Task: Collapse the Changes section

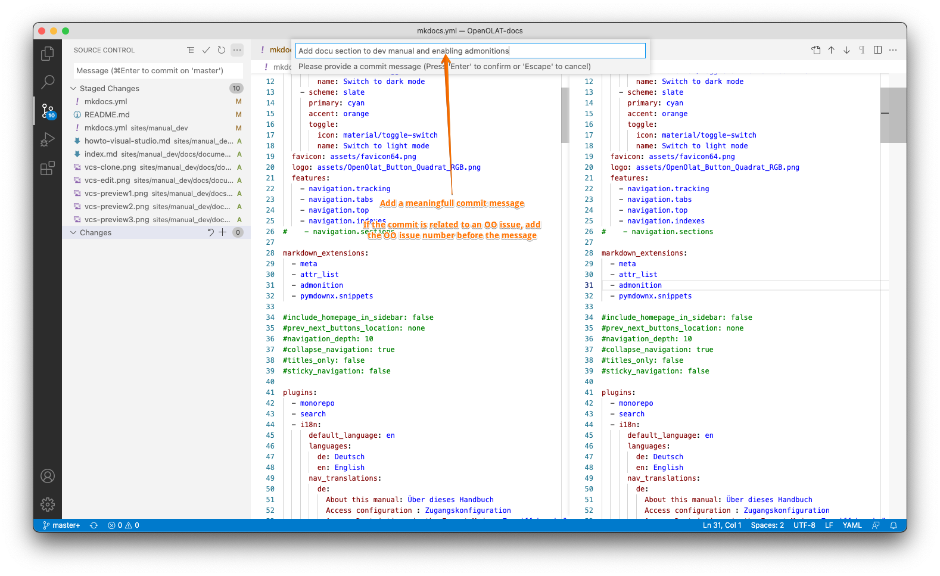Action: 73,232
